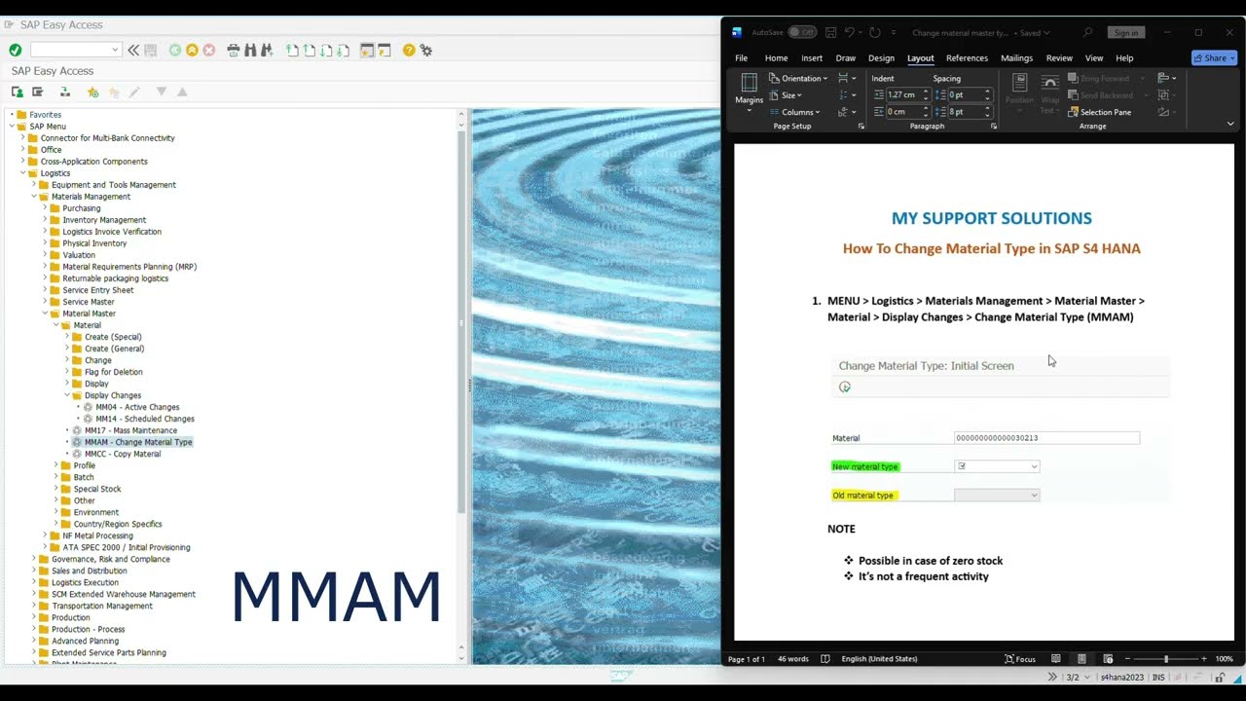The height and width of the screenshot is (701, 1246).
Task: Open the Orientation dropdown
Action: point(798,78)
